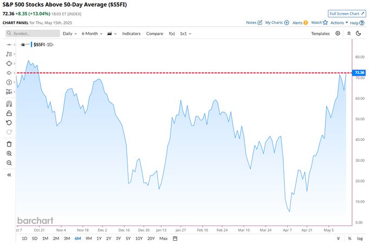Click the trash delete drawings icon
Image resolution: width=369 pixels, height=244 pixels.
click(9, 144)
